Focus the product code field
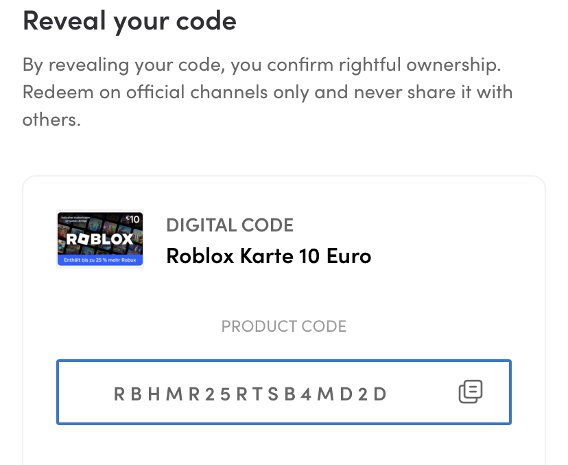 284,392
